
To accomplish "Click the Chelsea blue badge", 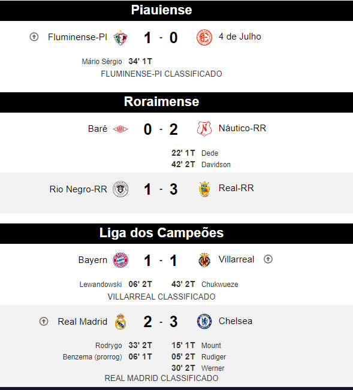I will [x=204, y=321].
